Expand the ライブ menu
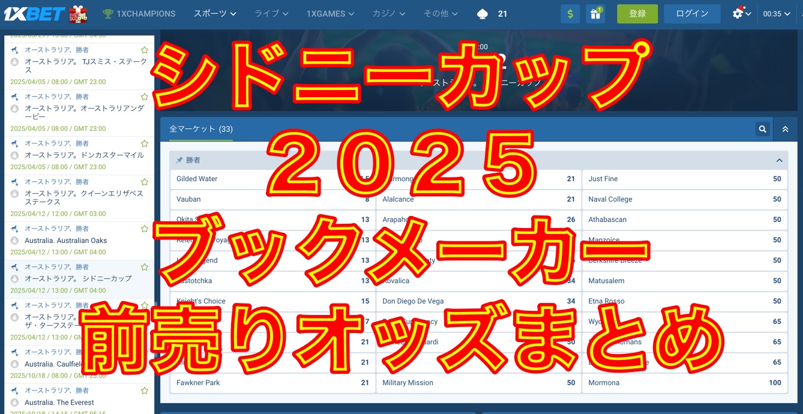This screenshot has width=803, height=414. (x=271, y=13)
